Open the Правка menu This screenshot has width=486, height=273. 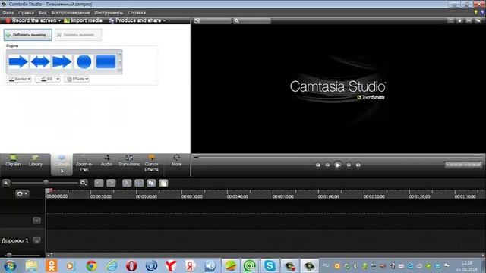[x=26, y=13]
